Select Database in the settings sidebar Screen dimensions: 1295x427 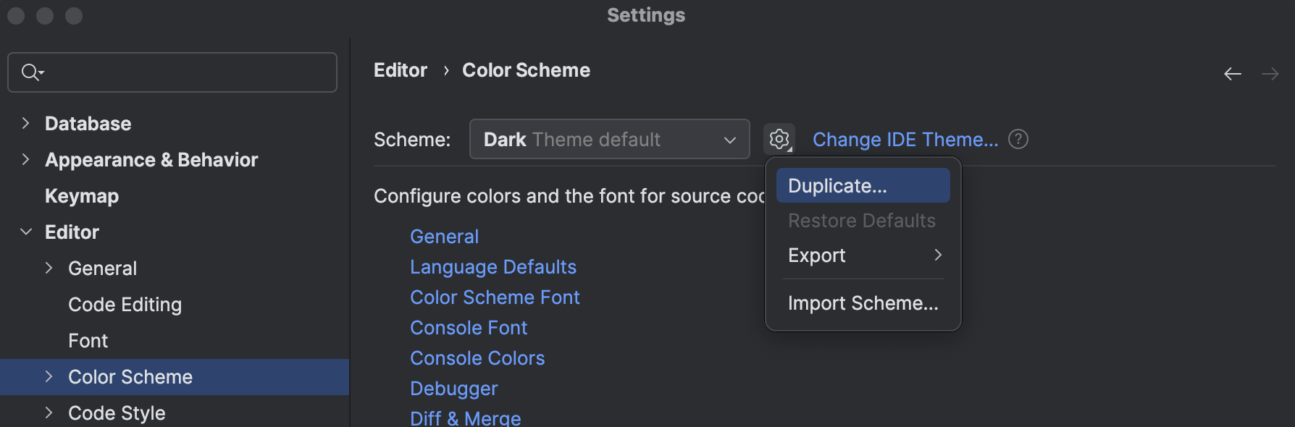[88, 123]
